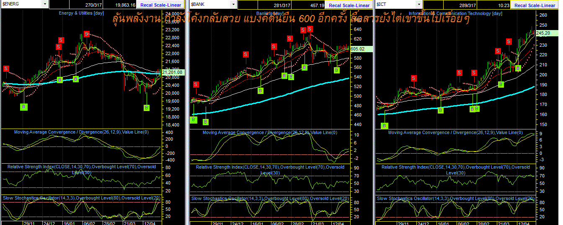Image resolution: width=563 pixels, height=225 pixels.
Task: Click the leftmost B buy marker in the ICT chart
Action: click(385, 126)
